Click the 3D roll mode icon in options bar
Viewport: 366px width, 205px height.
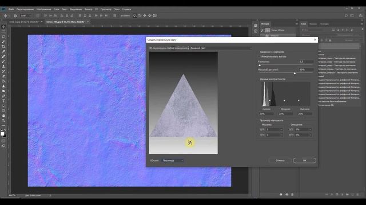click(x=140, y=15)
